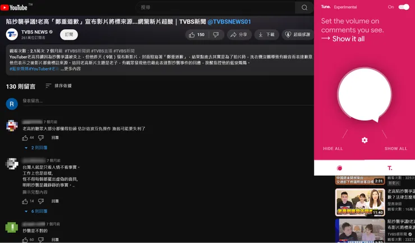Open the share arrow button

click(x=239, y=35)
